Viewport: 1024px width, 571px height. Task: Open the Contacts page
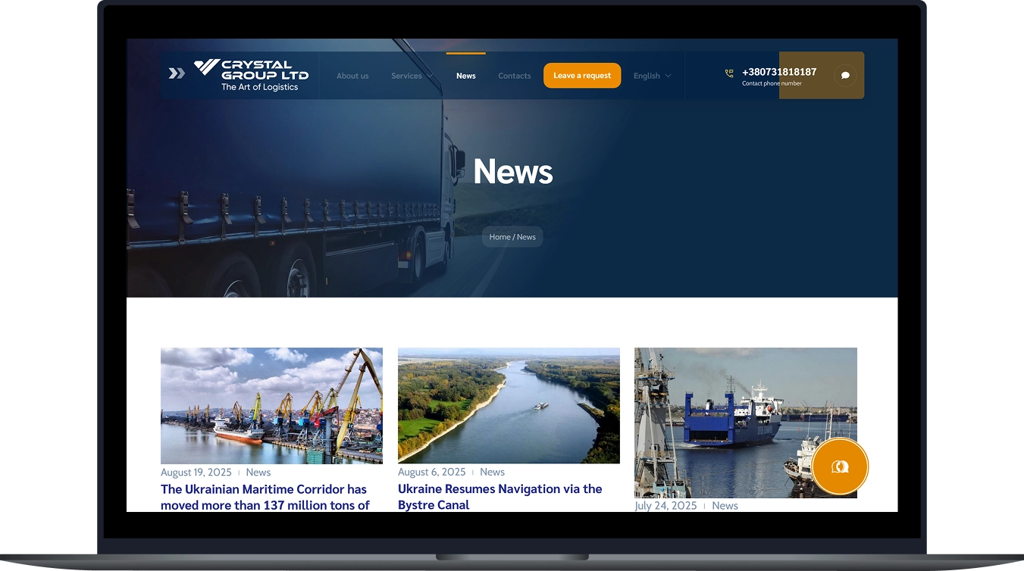tap(515, 76)
